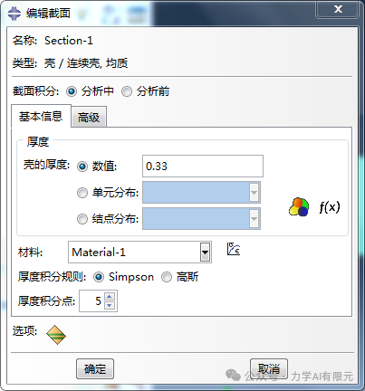Image resolution: width=365 pixels, height=391 pixels.
Task: Select the Simpson integration rule
Action: click(x=99, y=277)
